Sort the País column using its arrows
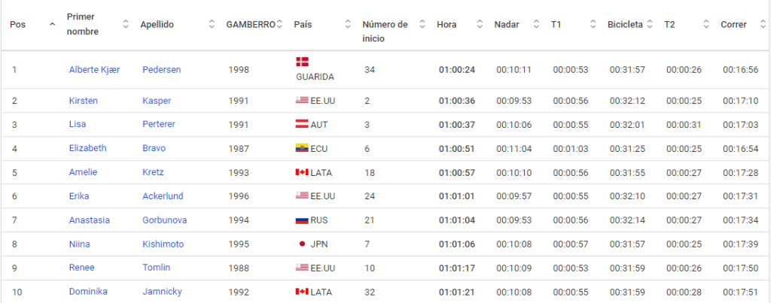771x303 pixels. pos(347,24)
